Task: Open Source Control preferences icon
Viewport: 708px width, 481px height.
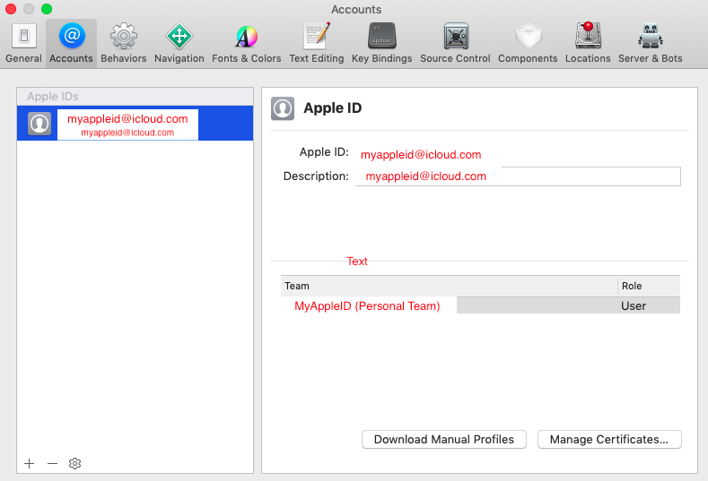Action: coord(455,36)
